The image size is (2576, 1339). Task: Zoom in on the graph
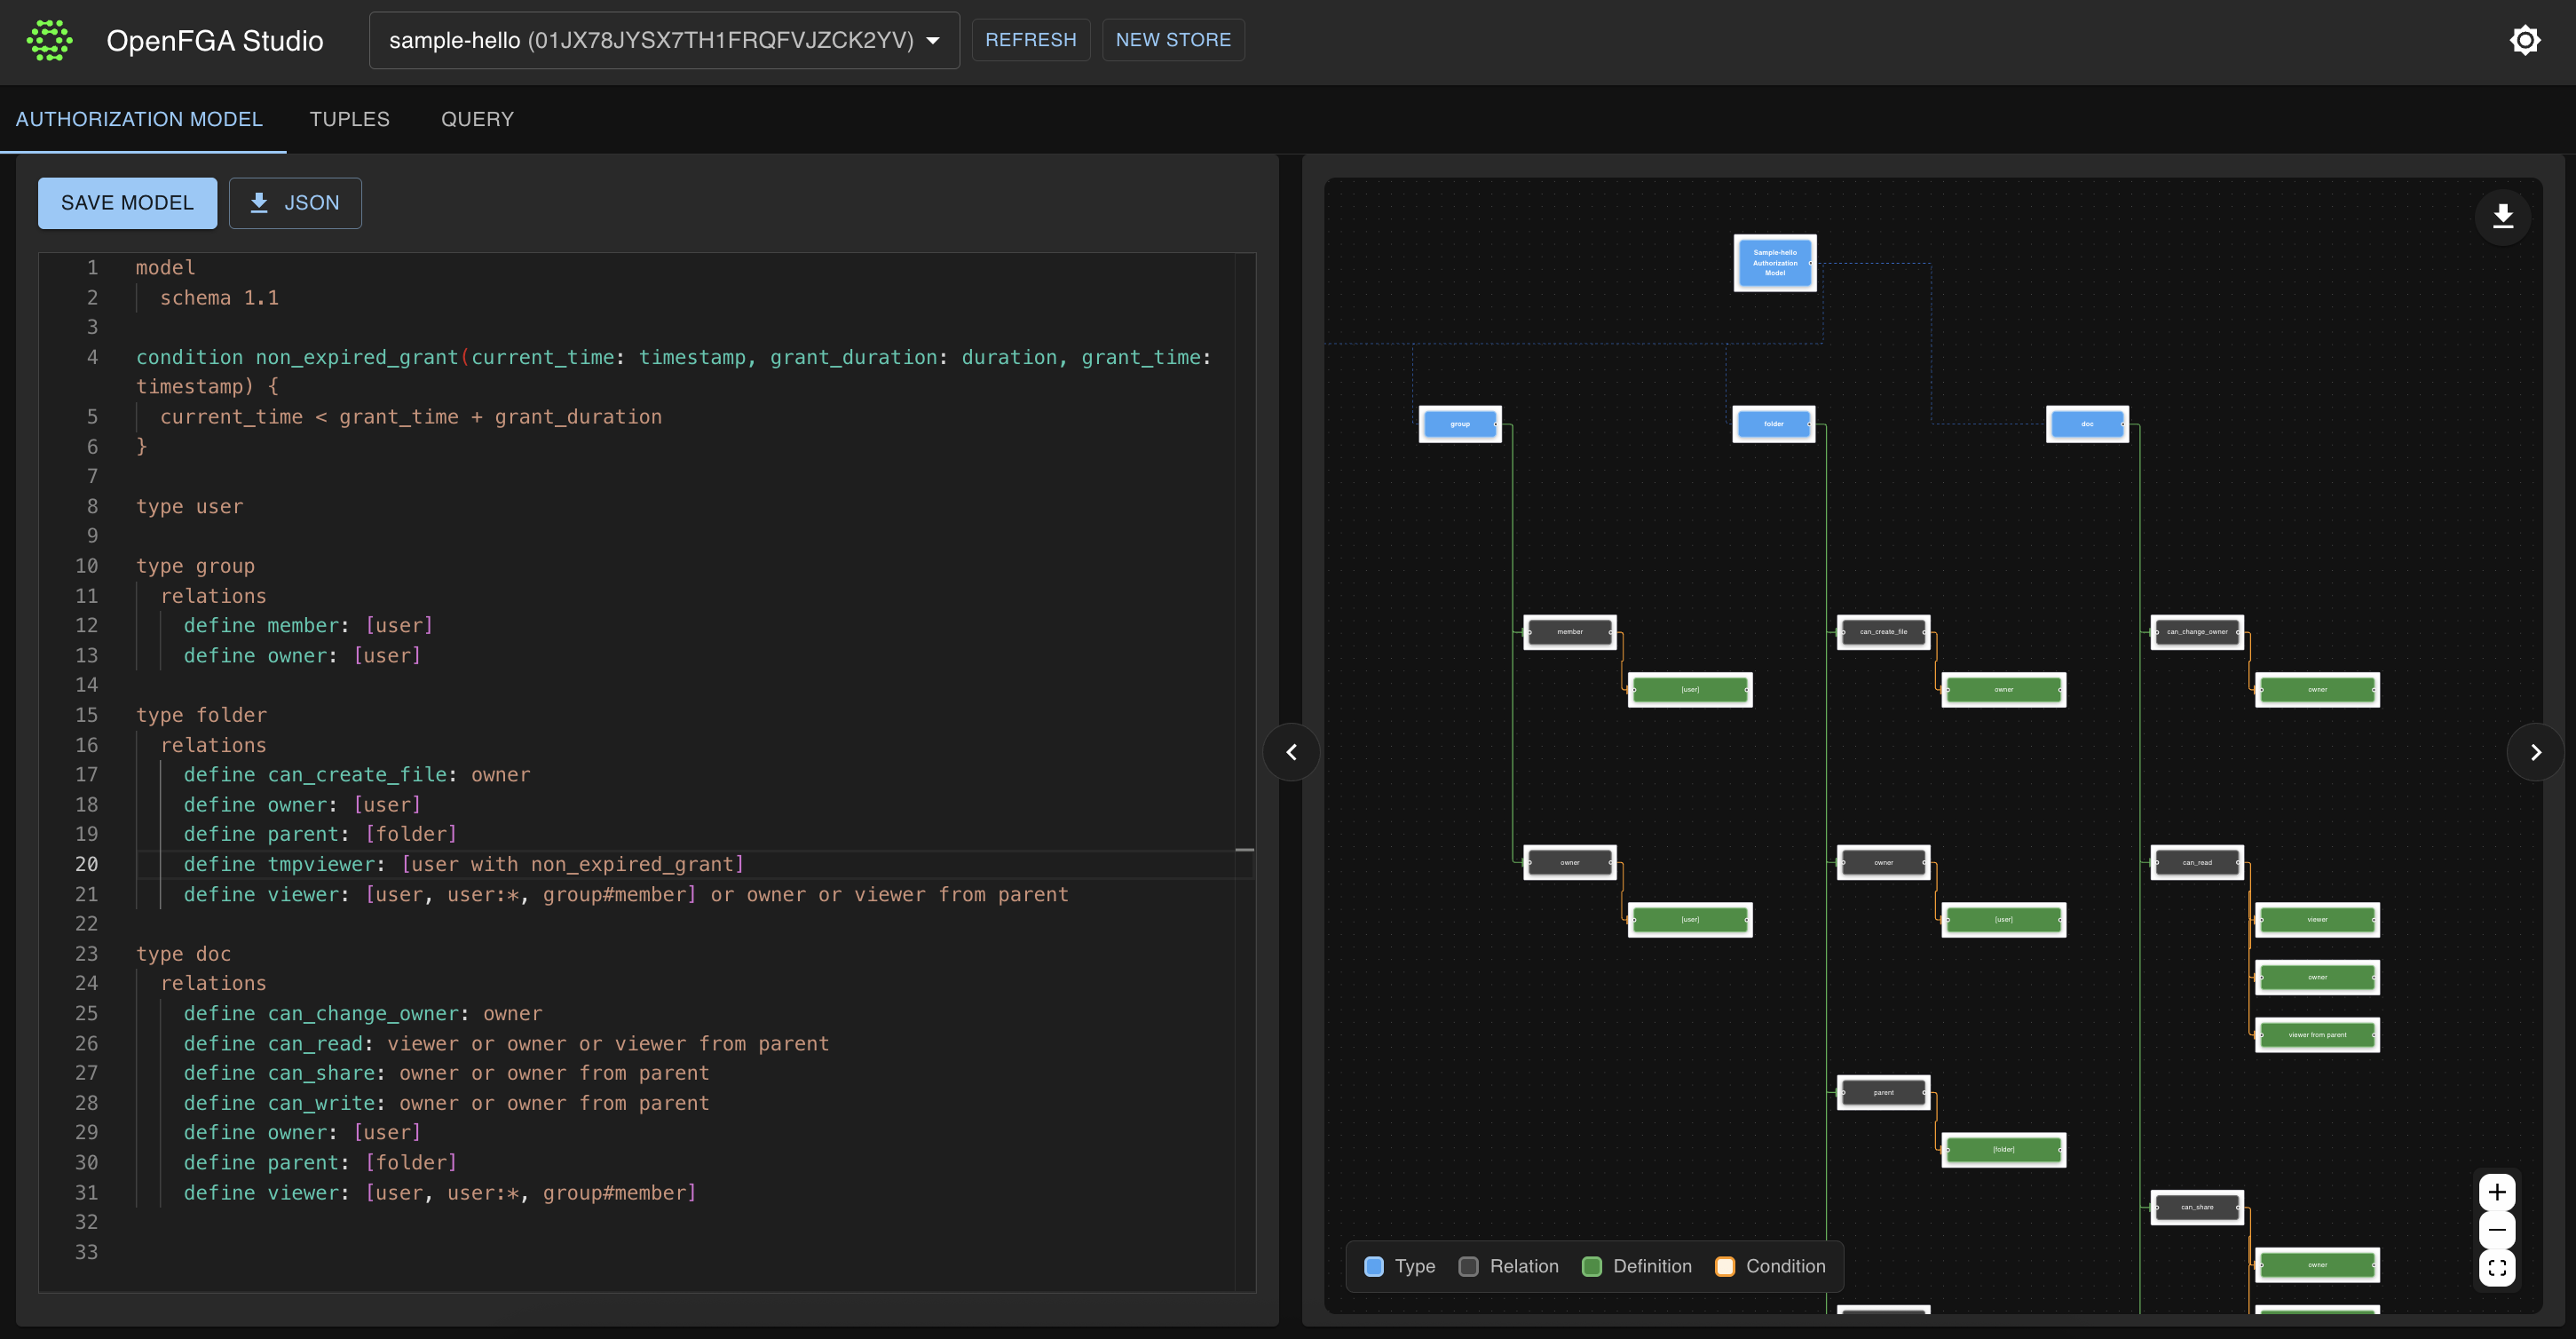tap(2497, 1192)
